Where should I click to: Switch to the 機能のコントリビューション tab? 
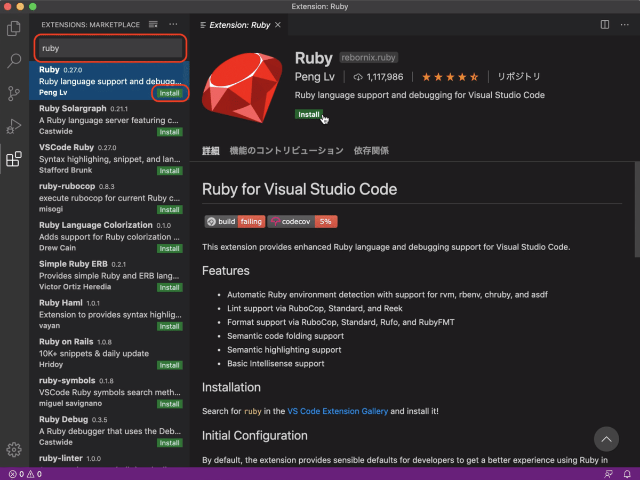286,151
